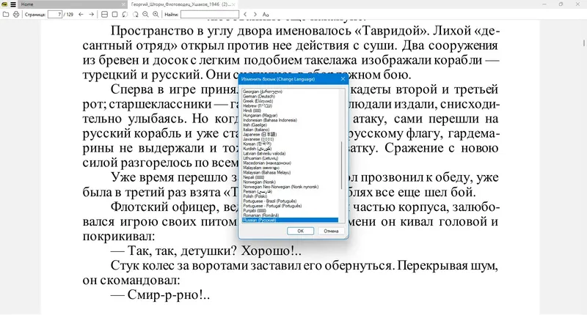Click the page number input field
The height and width of the screenshot is (315, 587).
(55, 14)
